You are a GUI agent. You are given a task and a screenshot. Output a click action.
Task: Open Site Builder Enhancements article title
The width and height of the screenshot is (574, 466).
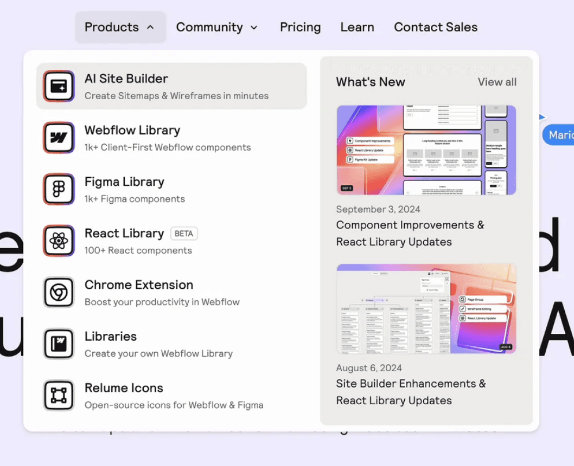411,392
